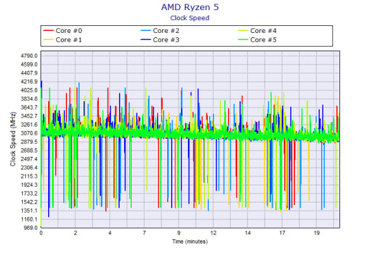Click the 9 minute x-axis tick label
Image resolution: width=380 pixels, height=253 pixels.
click(179, 233)
